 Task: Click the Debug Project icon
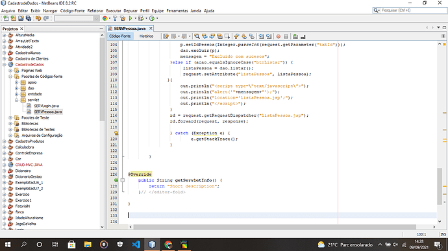[x=141, y=18]
